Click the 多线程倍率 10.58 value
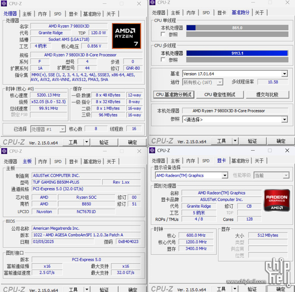295x292 pixels. point(273,82)
